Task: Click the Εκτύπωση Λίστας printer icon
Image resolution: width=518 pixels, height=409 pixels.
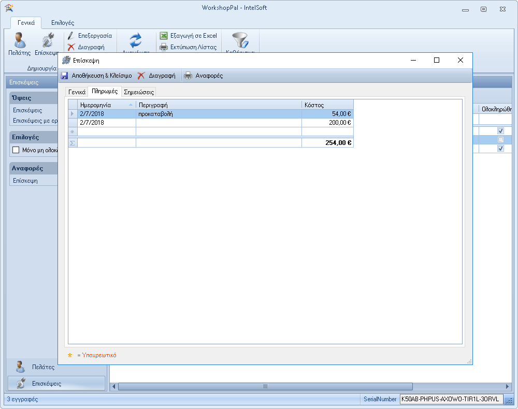Action: 164,47
